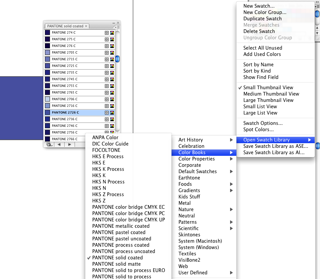Select PANTONE 2706 C light swatch
Viewport: 320px width, 279px height.
pyautogui.click(x=48, y=99)
